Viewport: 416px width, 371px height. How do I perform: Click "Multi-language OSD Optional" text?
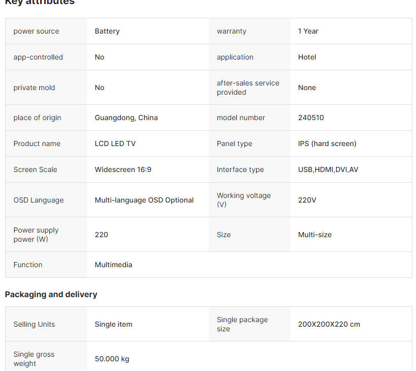pyautogui.click(x=144, y=200)
